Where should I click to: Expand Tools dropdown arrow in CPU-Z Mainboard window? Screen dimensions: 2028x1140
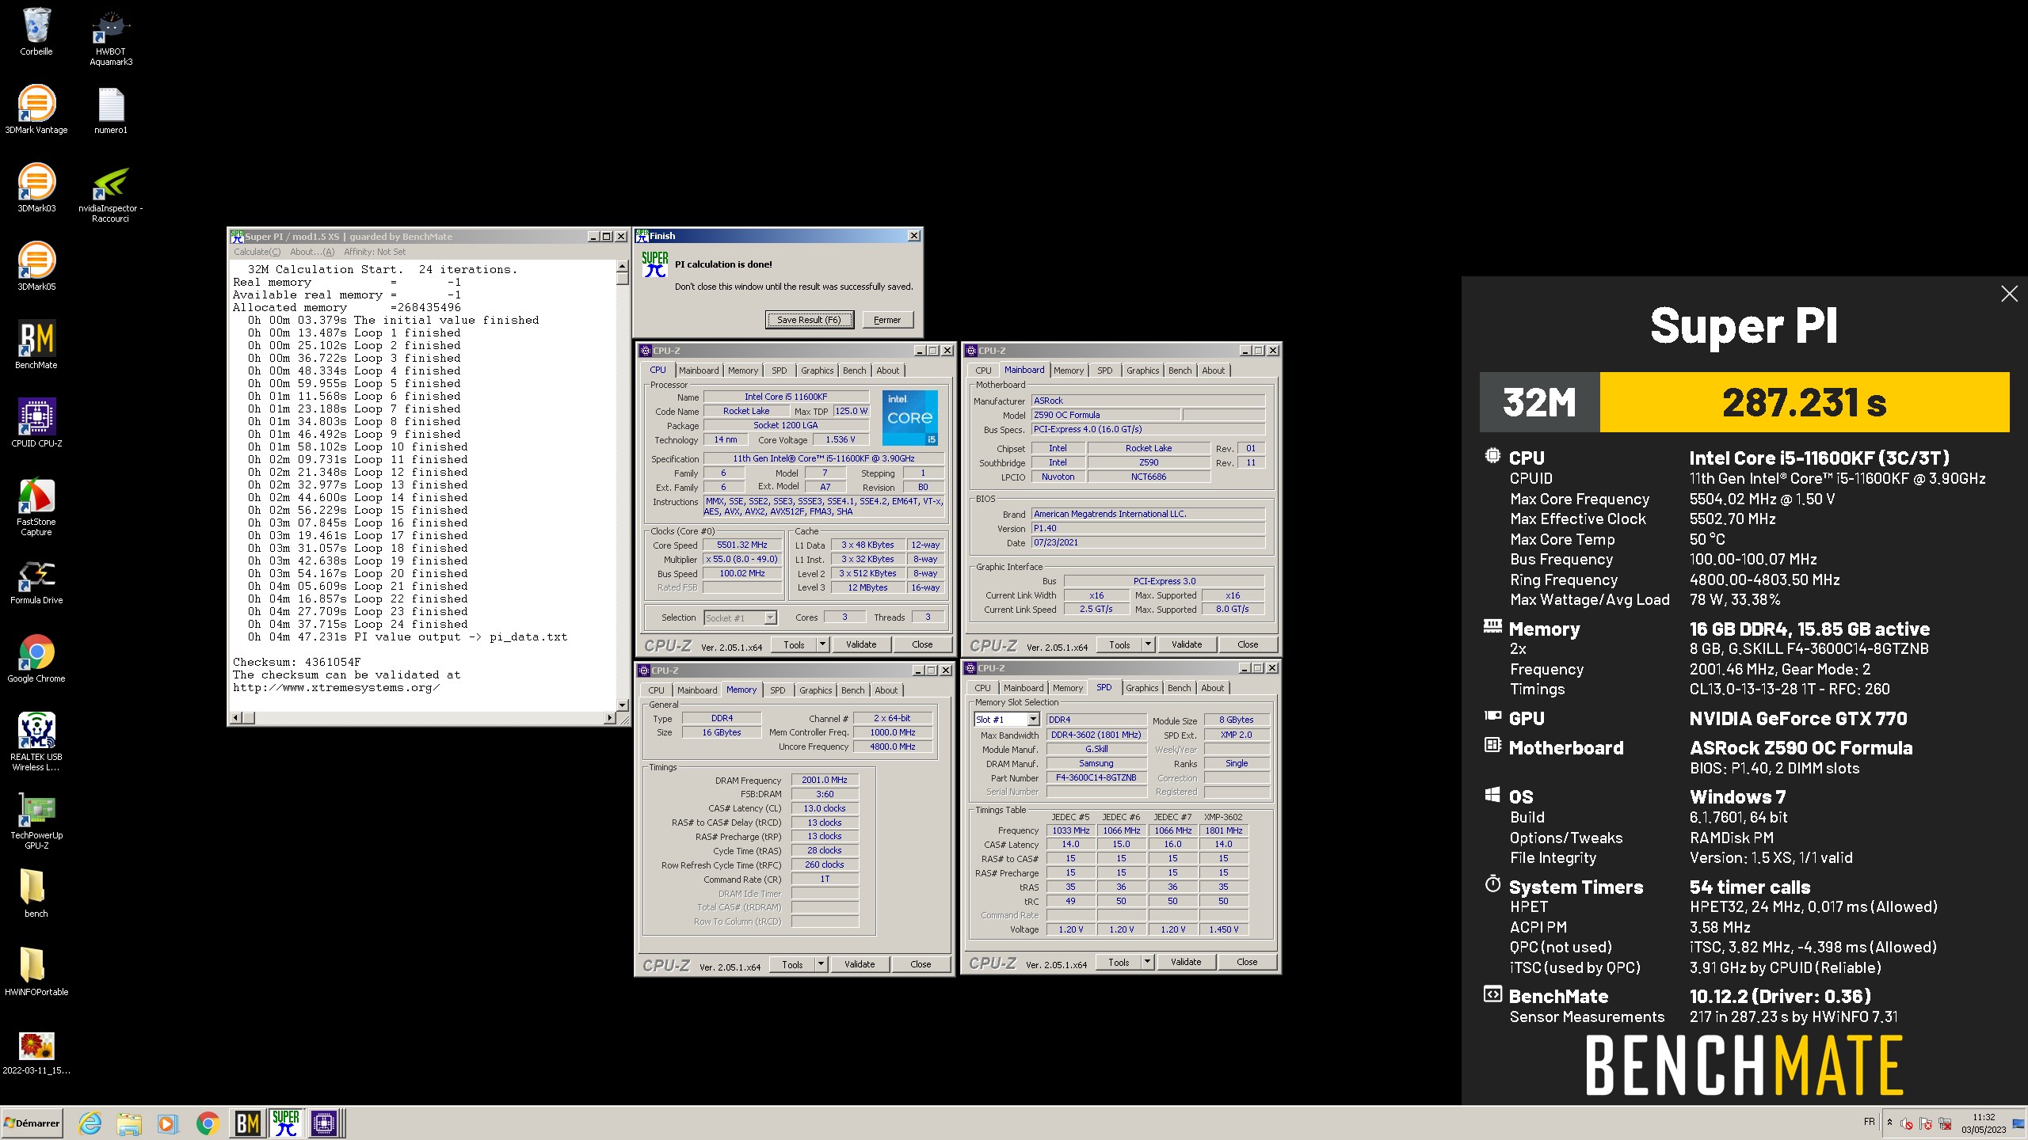[1148, 644]
